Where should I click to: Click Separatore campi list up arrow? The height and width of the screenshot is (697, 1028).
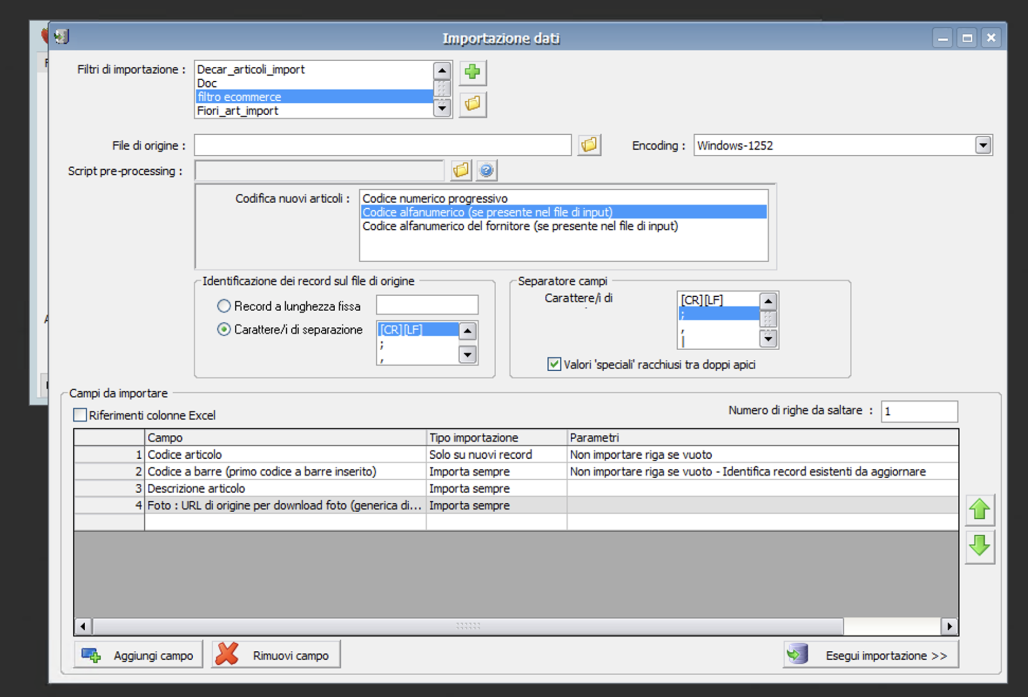pyautogui.click(x=768, y=302)
